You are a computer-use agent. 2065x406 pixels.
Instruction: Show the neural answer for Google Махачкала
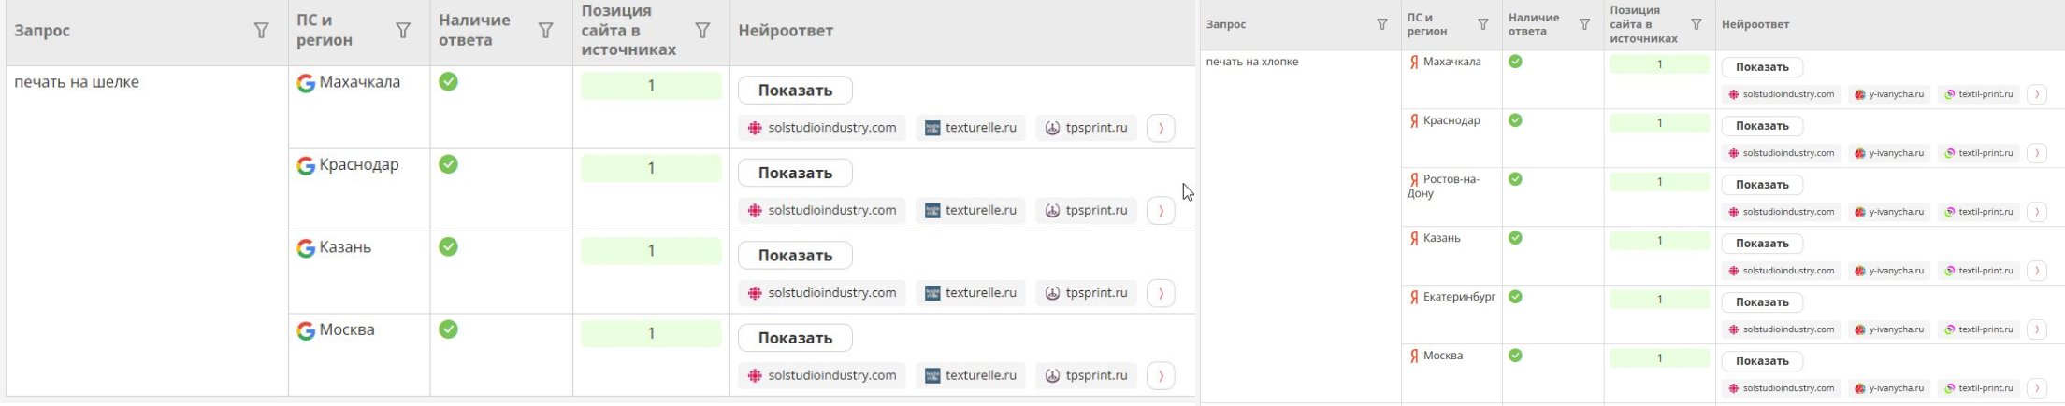(x=795, y=91)
